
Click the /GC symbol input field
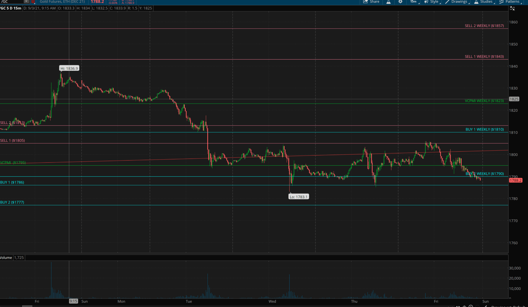tap(12, 2)
